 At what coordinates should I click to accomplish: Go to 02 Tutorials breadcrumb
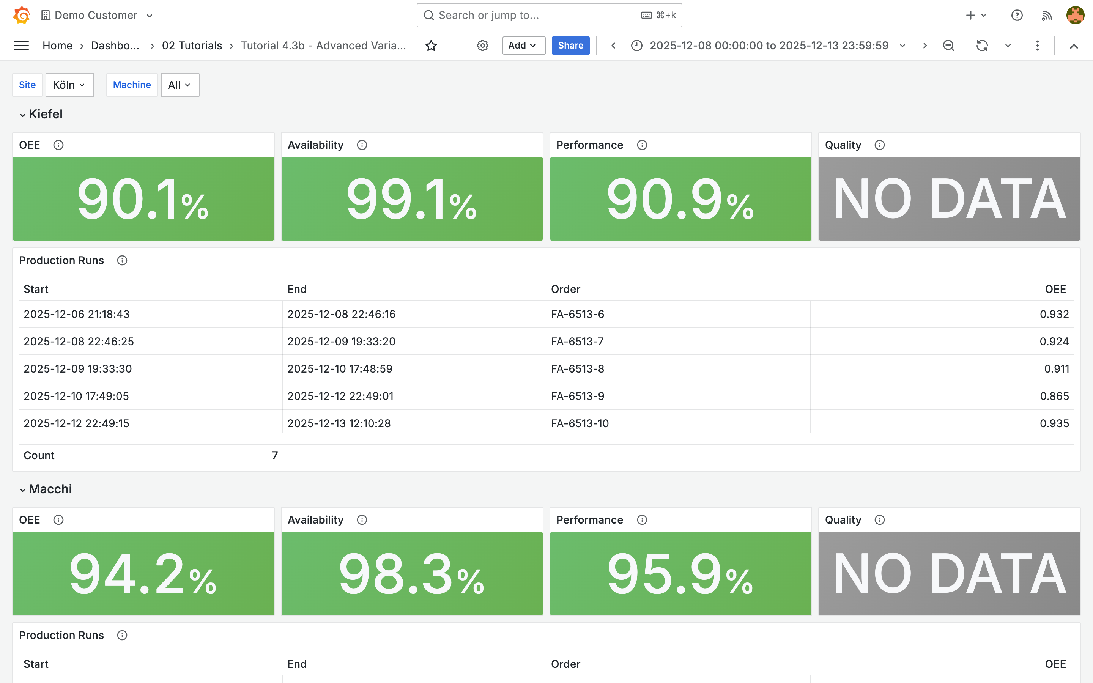[x=192, y=46]
